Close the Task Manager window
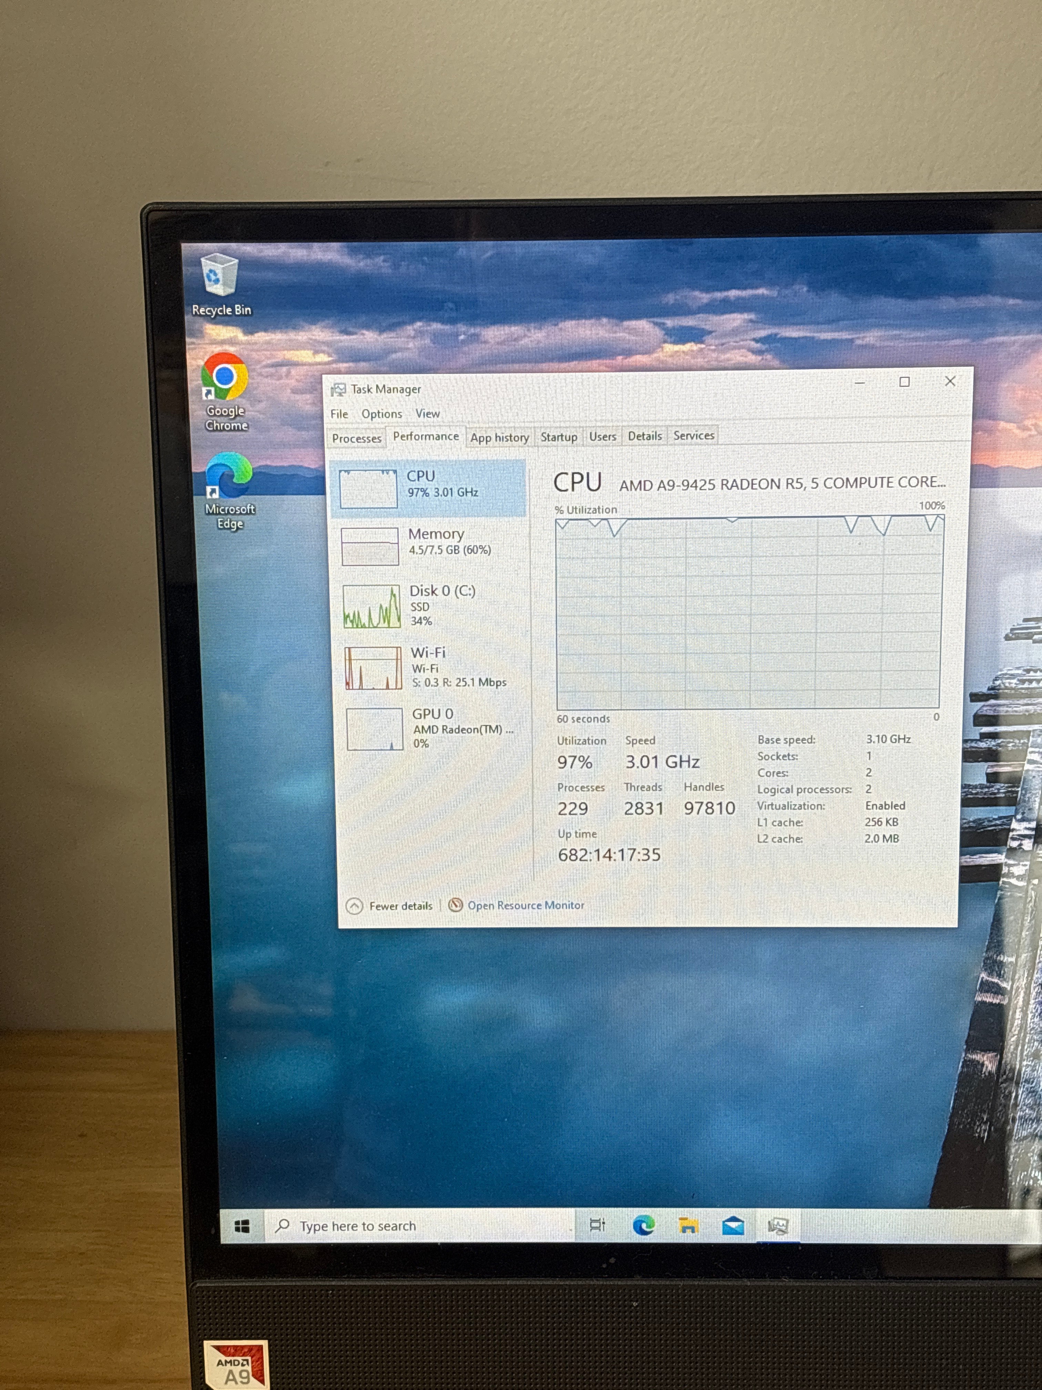 [x=950, y=381]
